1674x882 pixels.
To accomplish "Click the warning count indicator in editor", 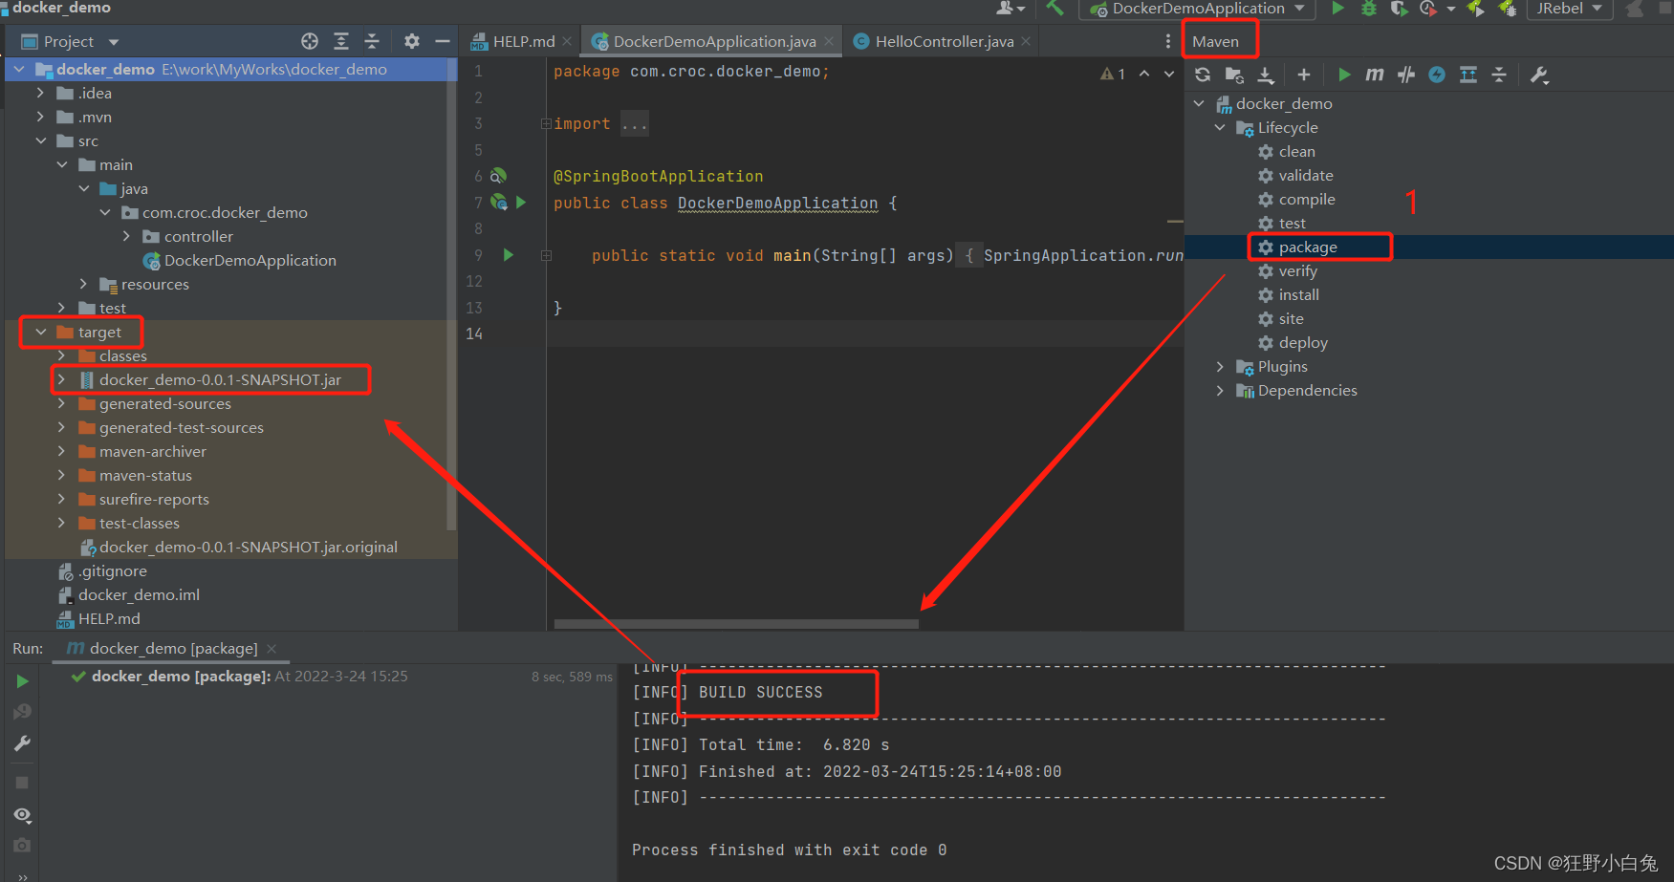I will [x=1113, y=73].
